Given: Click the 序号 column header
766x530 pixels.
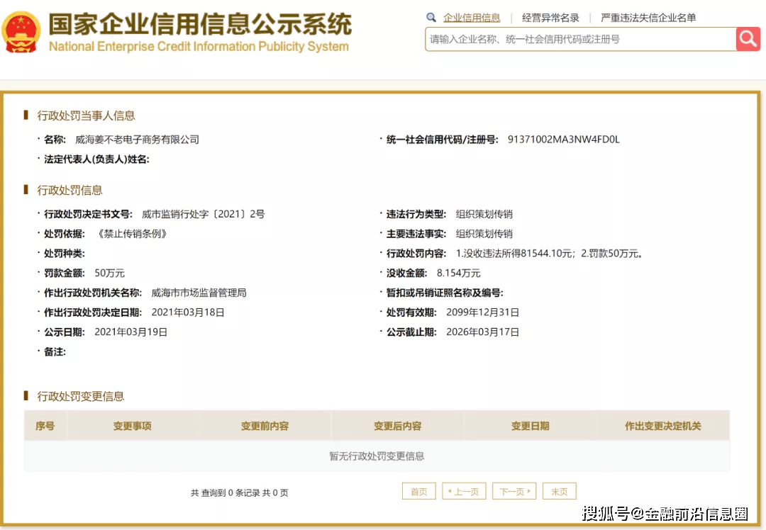Looking at the screenshot, I should (45, 426).
